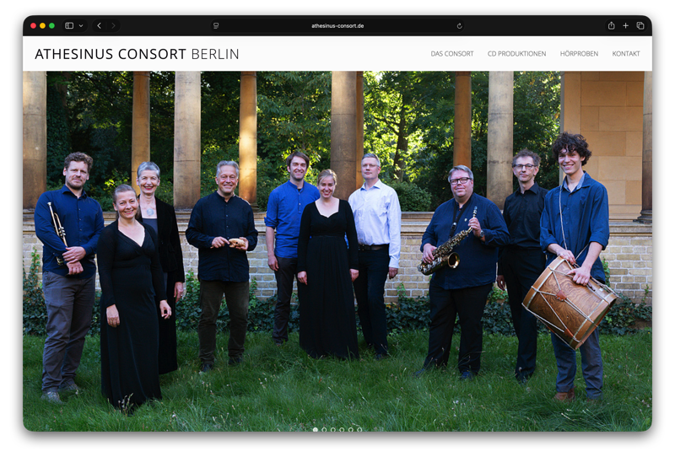Select the third slideshow dot indicator
The width and height of the screenshot is (675, 462).
[332, 429]
